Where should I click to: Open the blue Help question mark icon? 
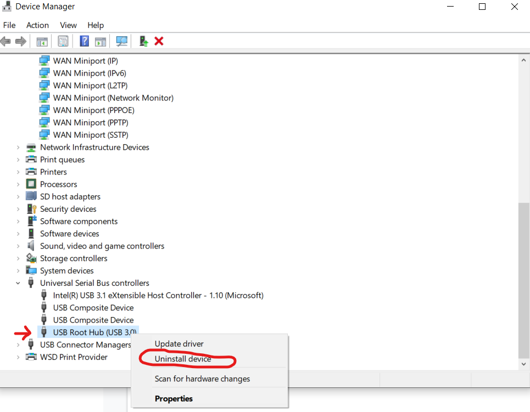[x=84, y=41]
